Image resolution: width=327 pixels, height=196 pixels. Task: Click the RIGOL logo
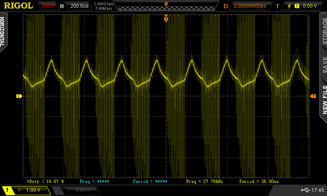(x=18, y=6)
